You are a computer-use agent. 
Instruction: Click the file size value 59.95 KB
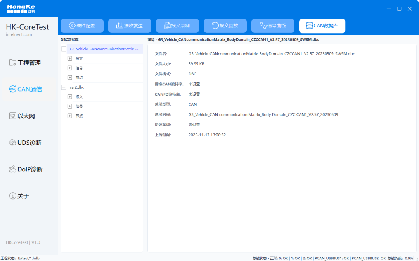click(x=196, y=64)
